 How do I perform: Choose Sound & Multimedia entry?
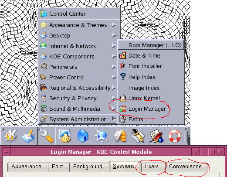78,109
